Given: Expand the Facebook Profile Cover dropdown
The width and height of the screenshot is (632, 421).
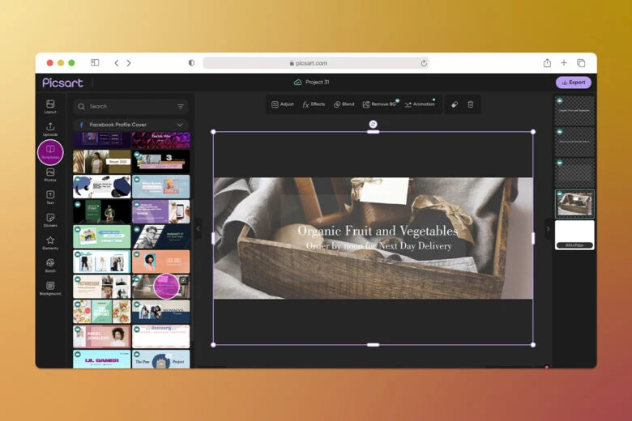Looking at the screenshot, I should point(180,125).
